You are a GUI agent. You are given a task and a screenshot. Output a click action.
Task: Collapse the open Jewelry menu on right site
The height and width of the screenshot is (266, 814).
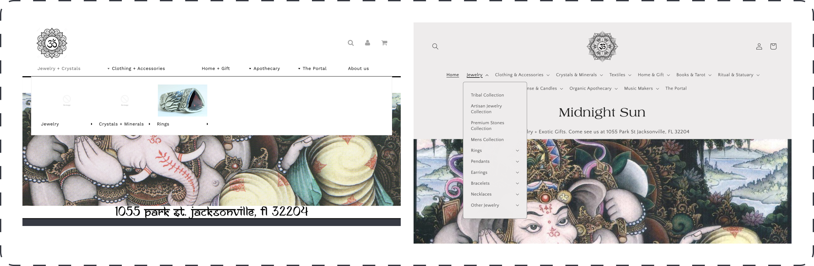477,75
